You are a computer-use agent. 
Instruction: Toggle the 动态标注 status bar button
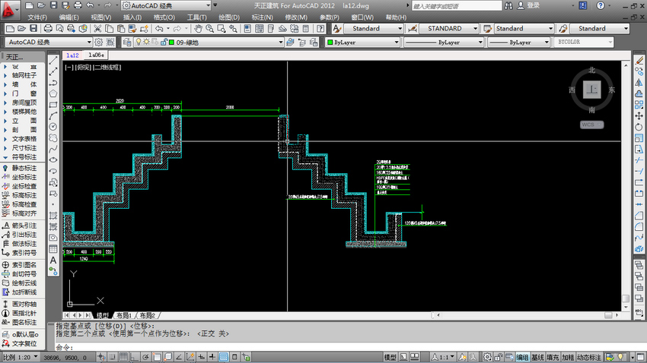click(589, 357)
